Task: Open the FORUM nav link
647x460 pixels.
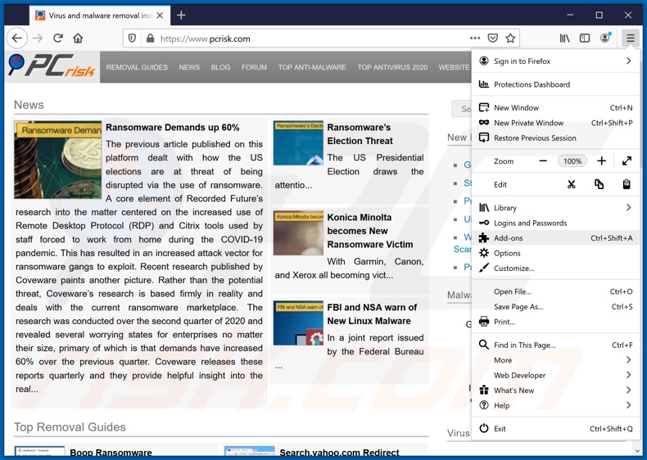Action: pyautogui.click(x=254, y=67)
